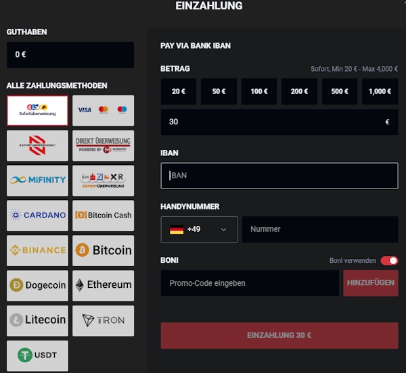The width and height of the screenshot is (406, 373).
Task: Set amount to 500 €
Action: point(340,91)
